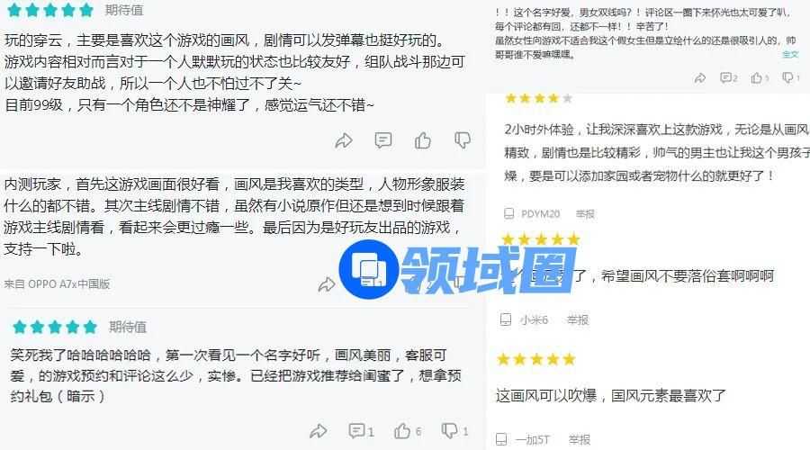Dislike the 笑死我了 review
Image resolution: width=810 pixels, height=450 pixels.
[x=454, y=431]
